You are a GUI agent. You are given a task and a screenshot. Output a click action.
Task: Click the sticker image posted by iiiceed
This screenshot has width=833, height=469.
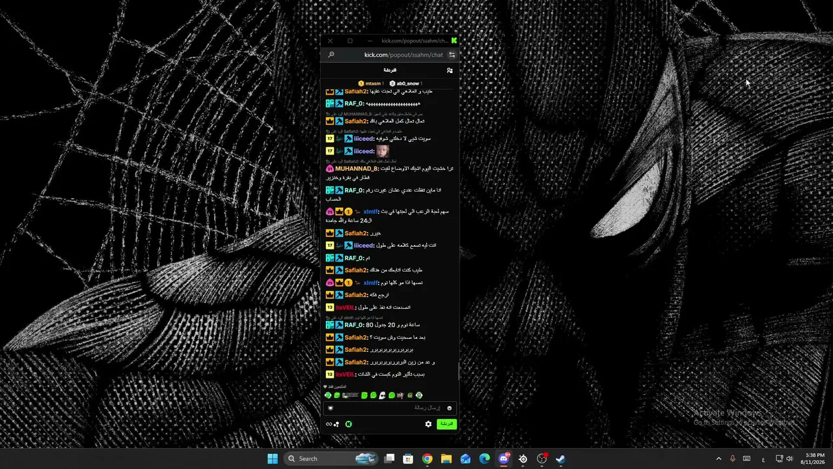[383, 151]
